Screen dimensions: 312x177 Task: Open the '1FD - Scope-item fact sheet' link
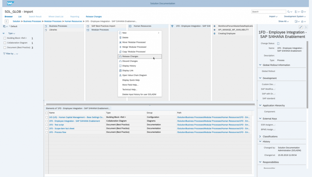(62, 129)
